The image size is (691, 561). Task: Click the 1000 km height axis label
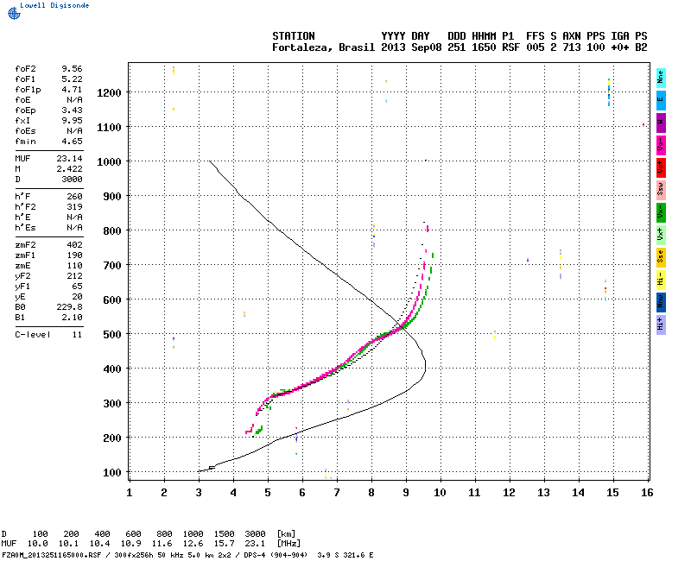(109, 161)
